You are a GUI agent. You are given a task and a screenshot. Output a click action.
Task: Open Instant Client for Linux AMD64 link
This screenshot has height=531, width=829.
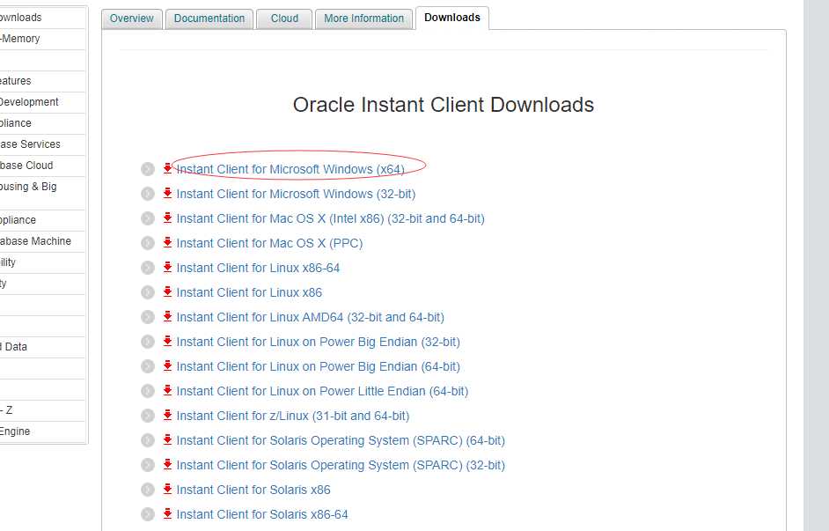(311, 317)
